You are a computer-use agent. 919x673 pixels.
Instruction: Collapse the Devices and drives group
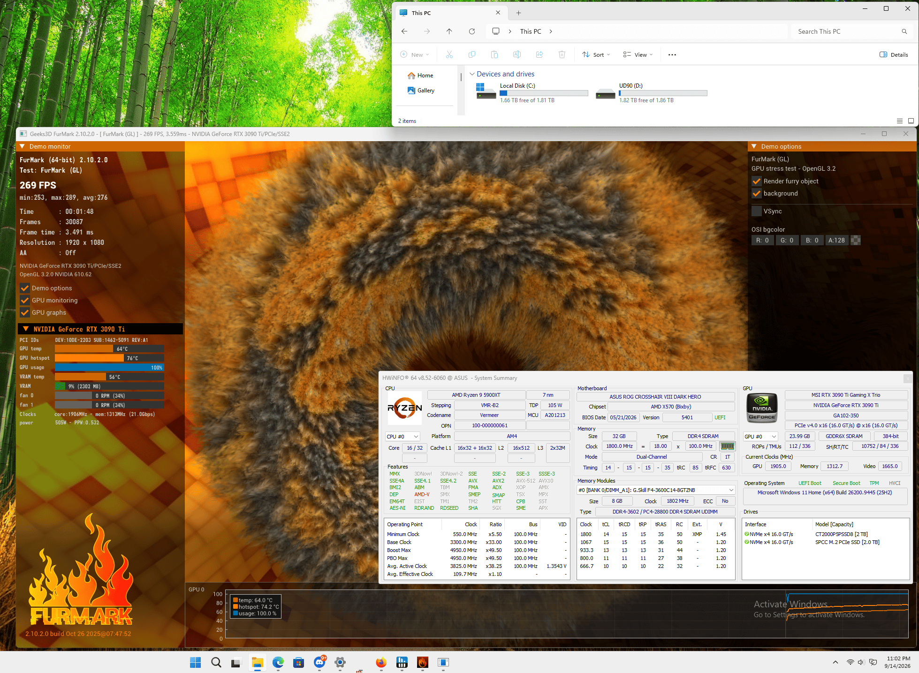(472, 74)
